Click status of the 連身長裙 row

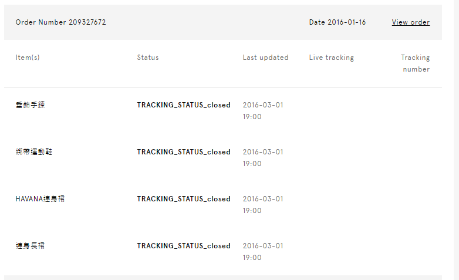tap(183, 246)
